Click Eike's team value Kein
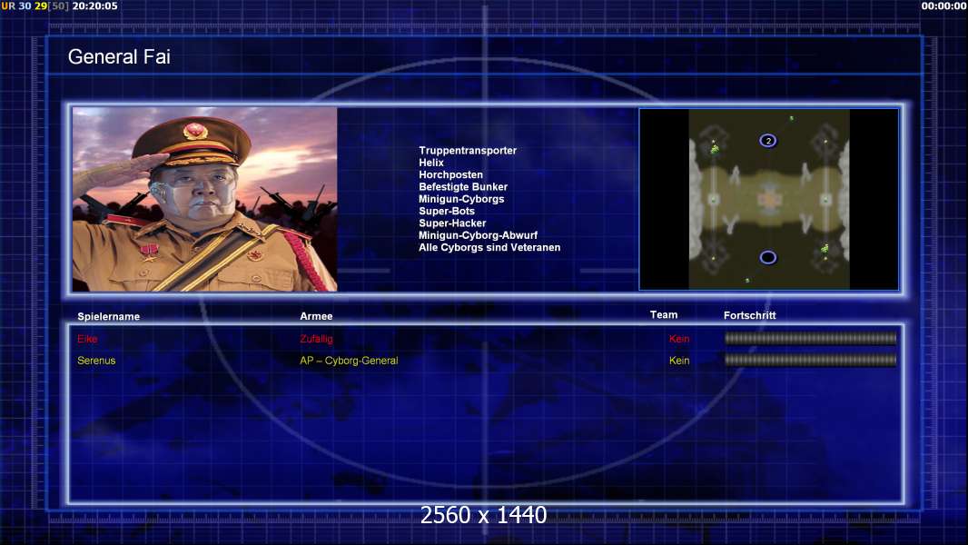 (x=679, y=339)
